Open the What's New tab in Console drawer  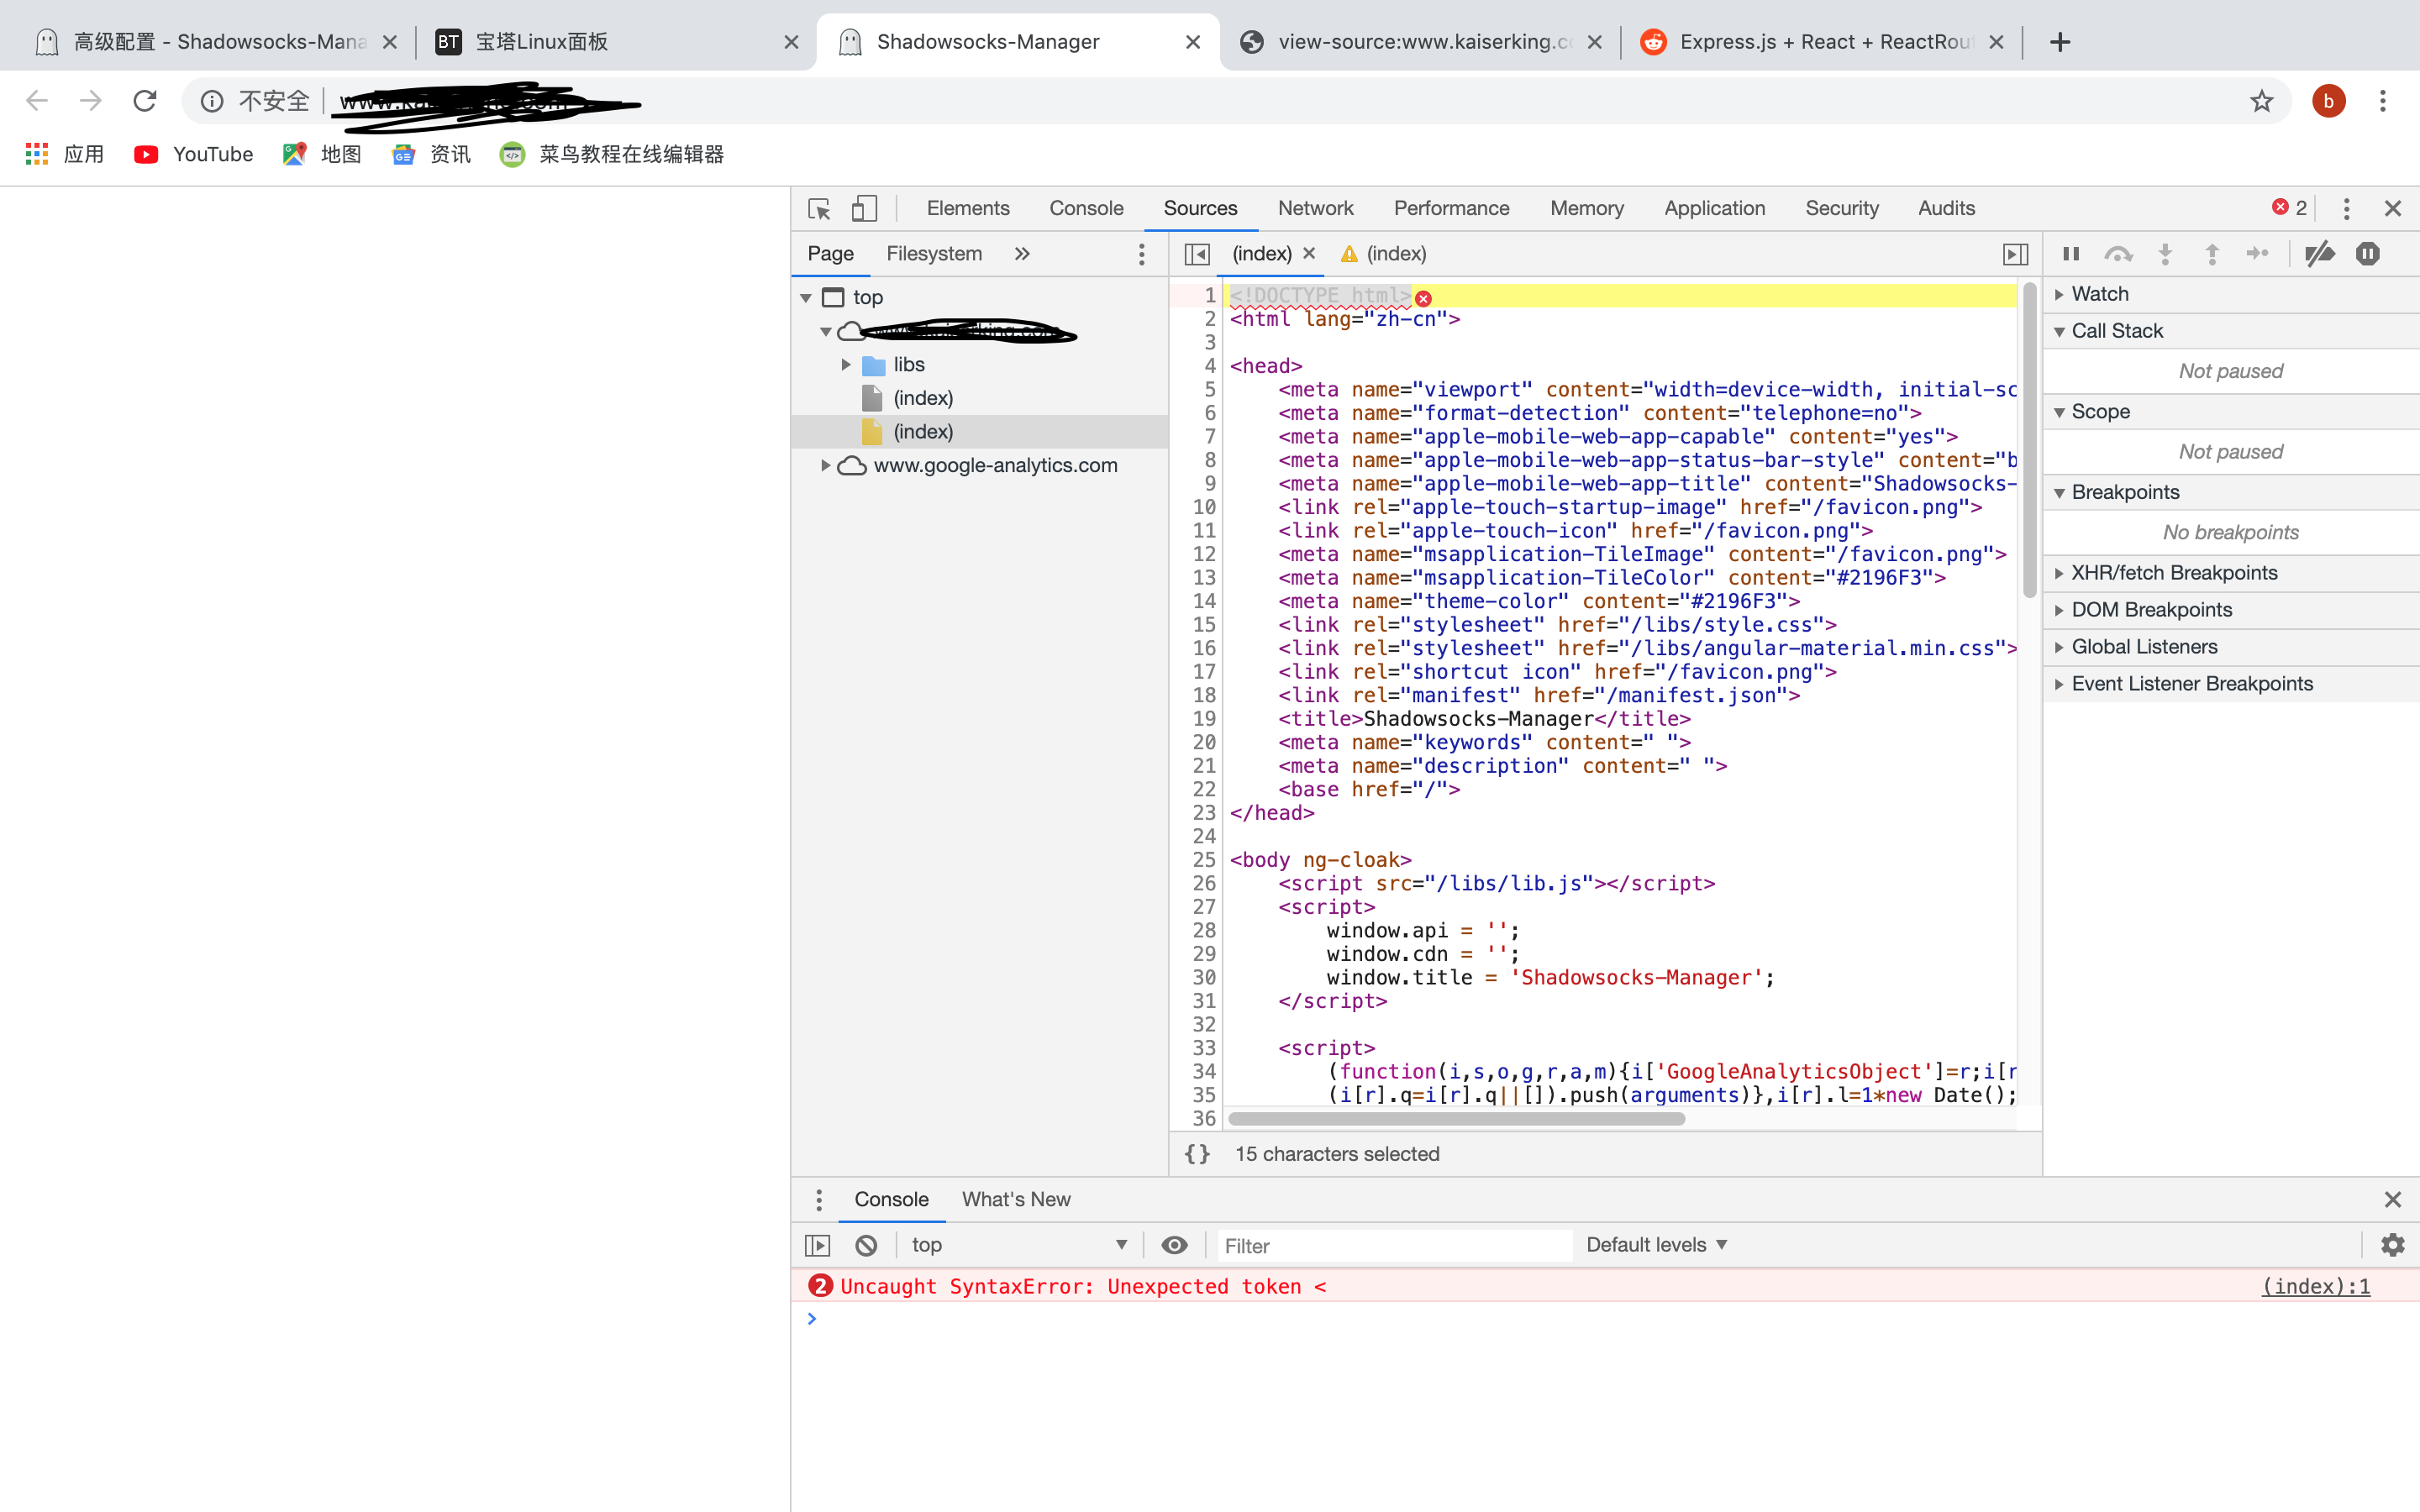[1016, 1199]
